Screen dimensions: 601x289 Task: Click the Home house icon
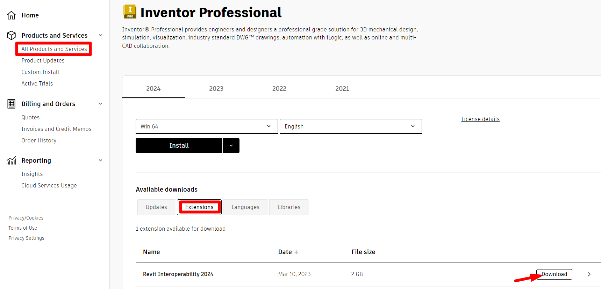tap(12, 15)
